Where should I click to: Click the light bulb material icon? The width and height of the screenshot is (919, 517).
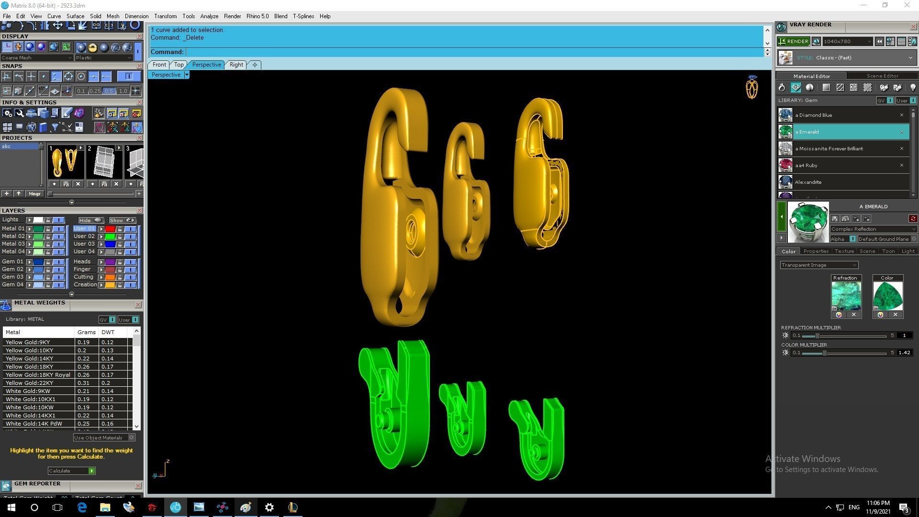point(912,88)
